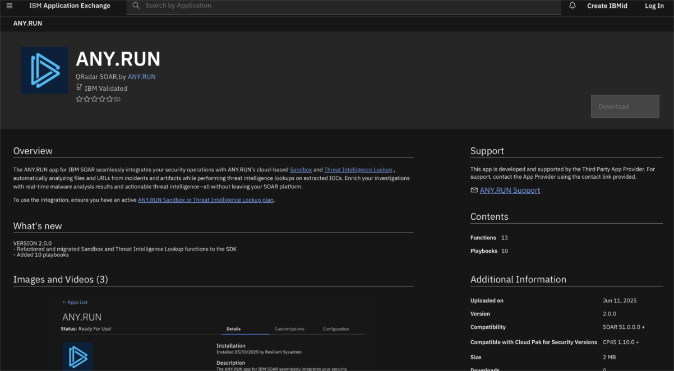Click Log In in the header
674x371 pixels.
tap(654, 6)
